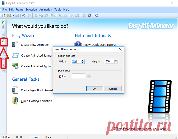Viewport: 178px width, 139px height.
Task: Click the white Color swatch box
Action: [78, 76]
